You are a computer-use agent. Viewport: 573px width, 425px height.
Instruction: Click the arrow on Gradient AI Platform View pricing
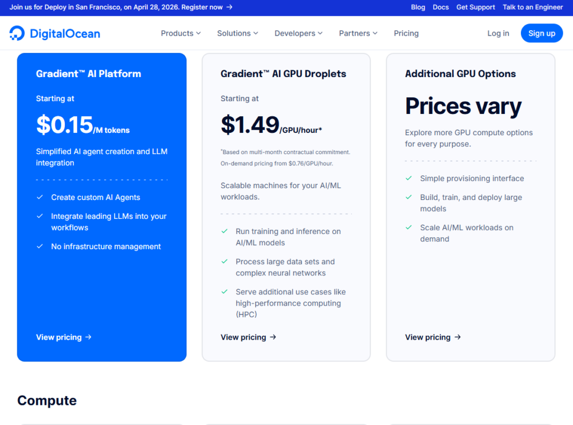tap(87, 337)
